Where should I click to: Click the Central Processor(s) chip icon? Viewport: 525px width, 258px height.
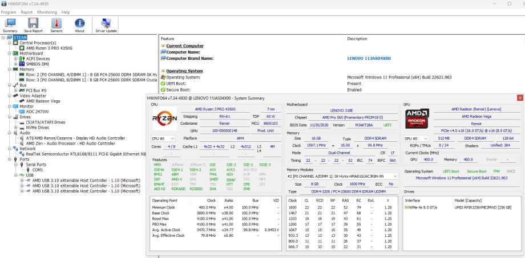pyautogui.click(x=16, y=43)
